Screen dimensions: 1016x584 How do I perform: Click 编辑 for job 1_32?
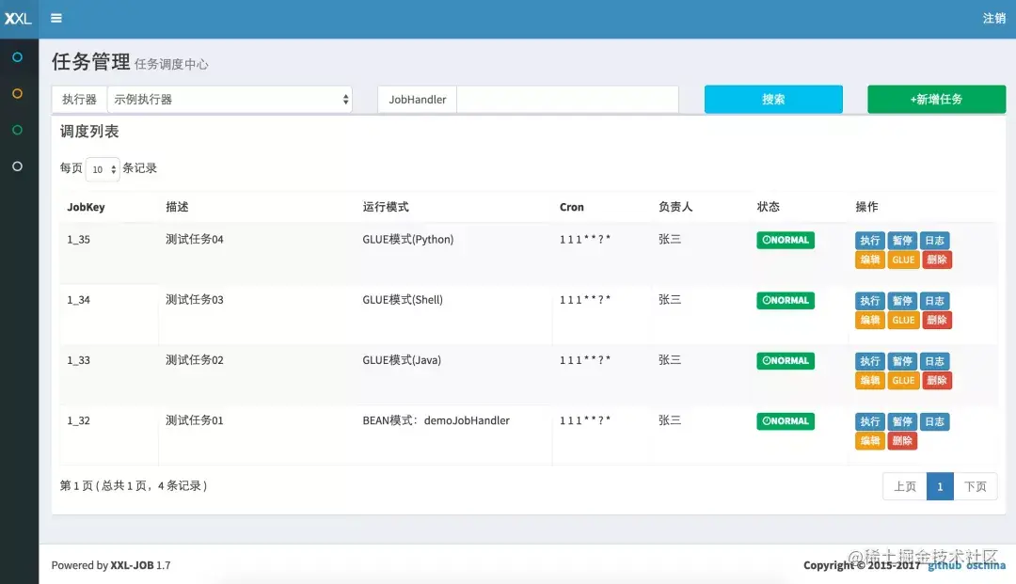click(869, 441)
